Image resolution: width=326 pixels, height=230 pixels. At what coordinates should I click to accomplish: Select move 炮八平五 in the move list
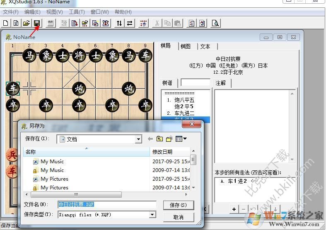pyautogui.click(x=184, y=100)
